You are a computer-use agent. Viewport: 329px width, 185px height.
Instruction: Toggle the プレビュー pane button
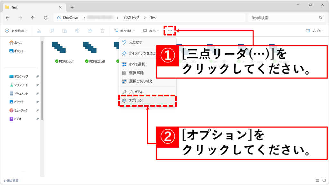click(x=314, y=31)
